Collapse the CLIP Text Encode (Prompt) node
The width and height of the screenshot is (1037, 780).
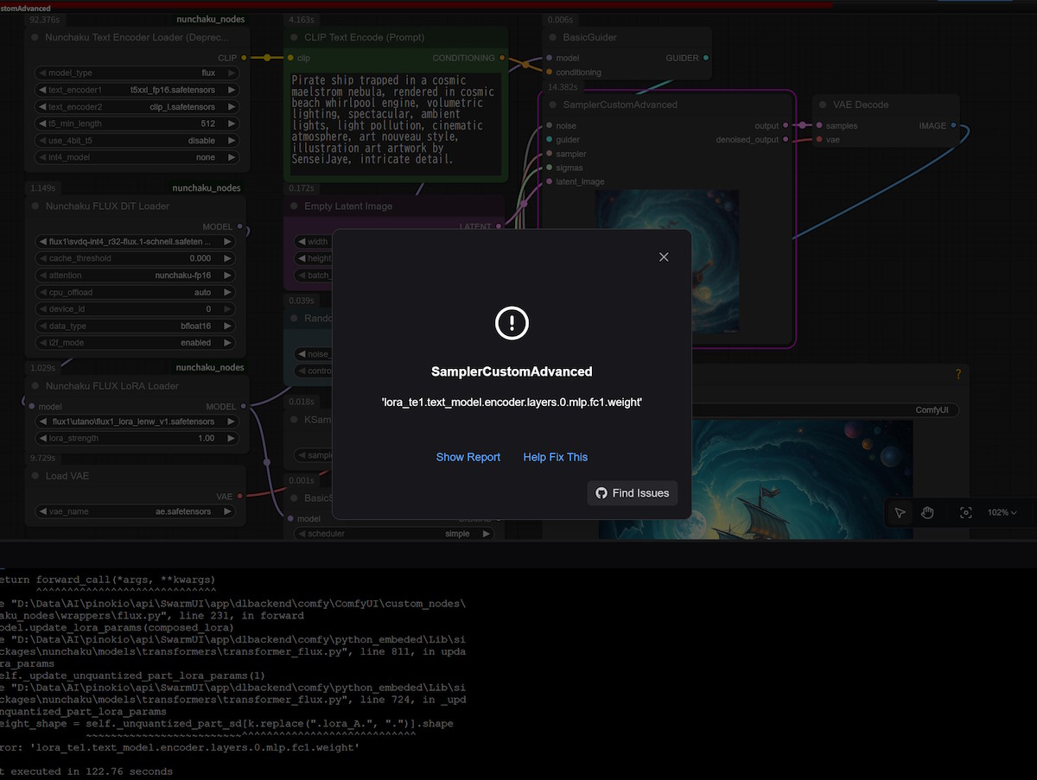coord(295,37)
